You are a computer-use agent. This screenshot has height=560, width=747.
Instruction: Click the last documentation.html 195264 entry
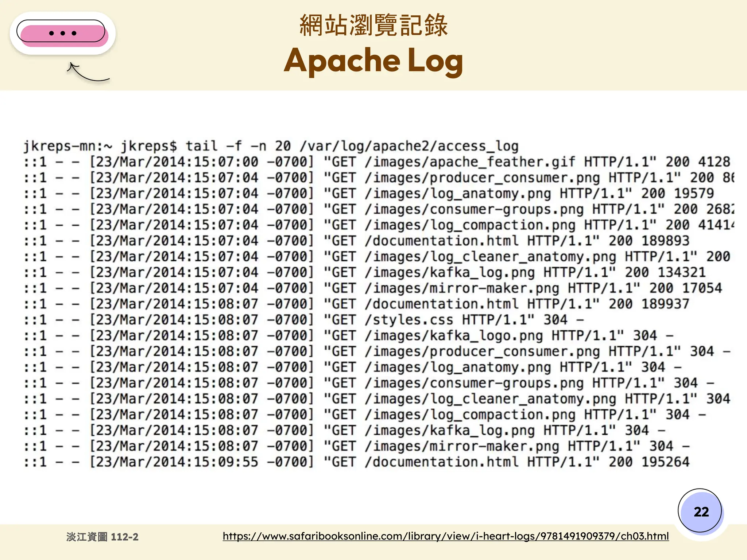445,462
